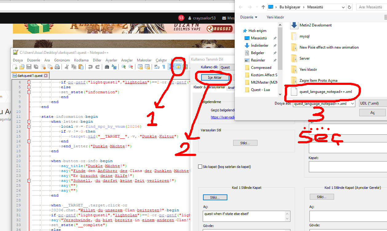Open the Düzenle menu in Notepad++

pos(34,60)
